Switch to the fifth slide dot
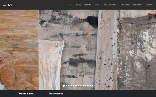The width and height of the screenshot is (156, 97). pos(74,86)
